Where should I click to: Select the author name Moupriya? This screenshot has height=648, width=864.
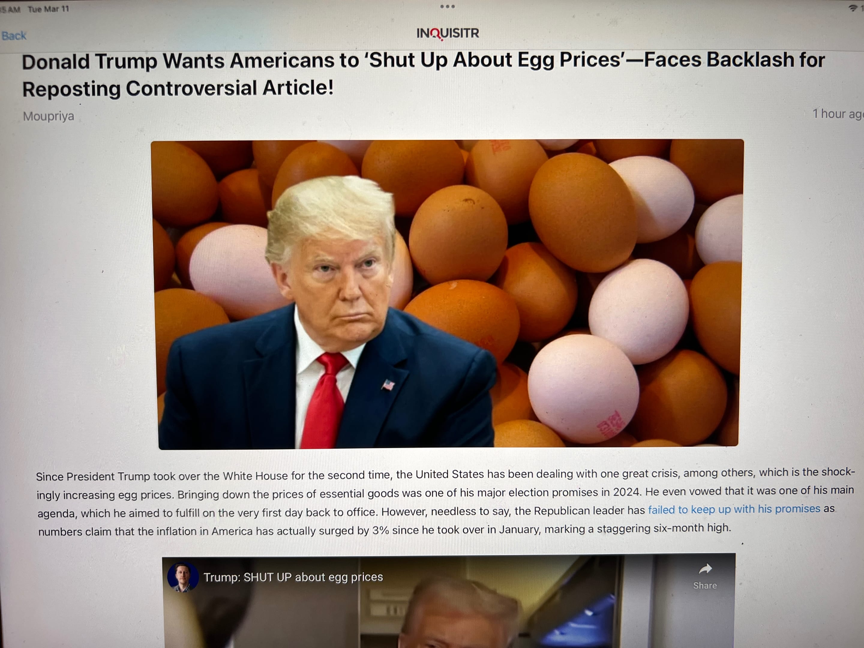48,116
